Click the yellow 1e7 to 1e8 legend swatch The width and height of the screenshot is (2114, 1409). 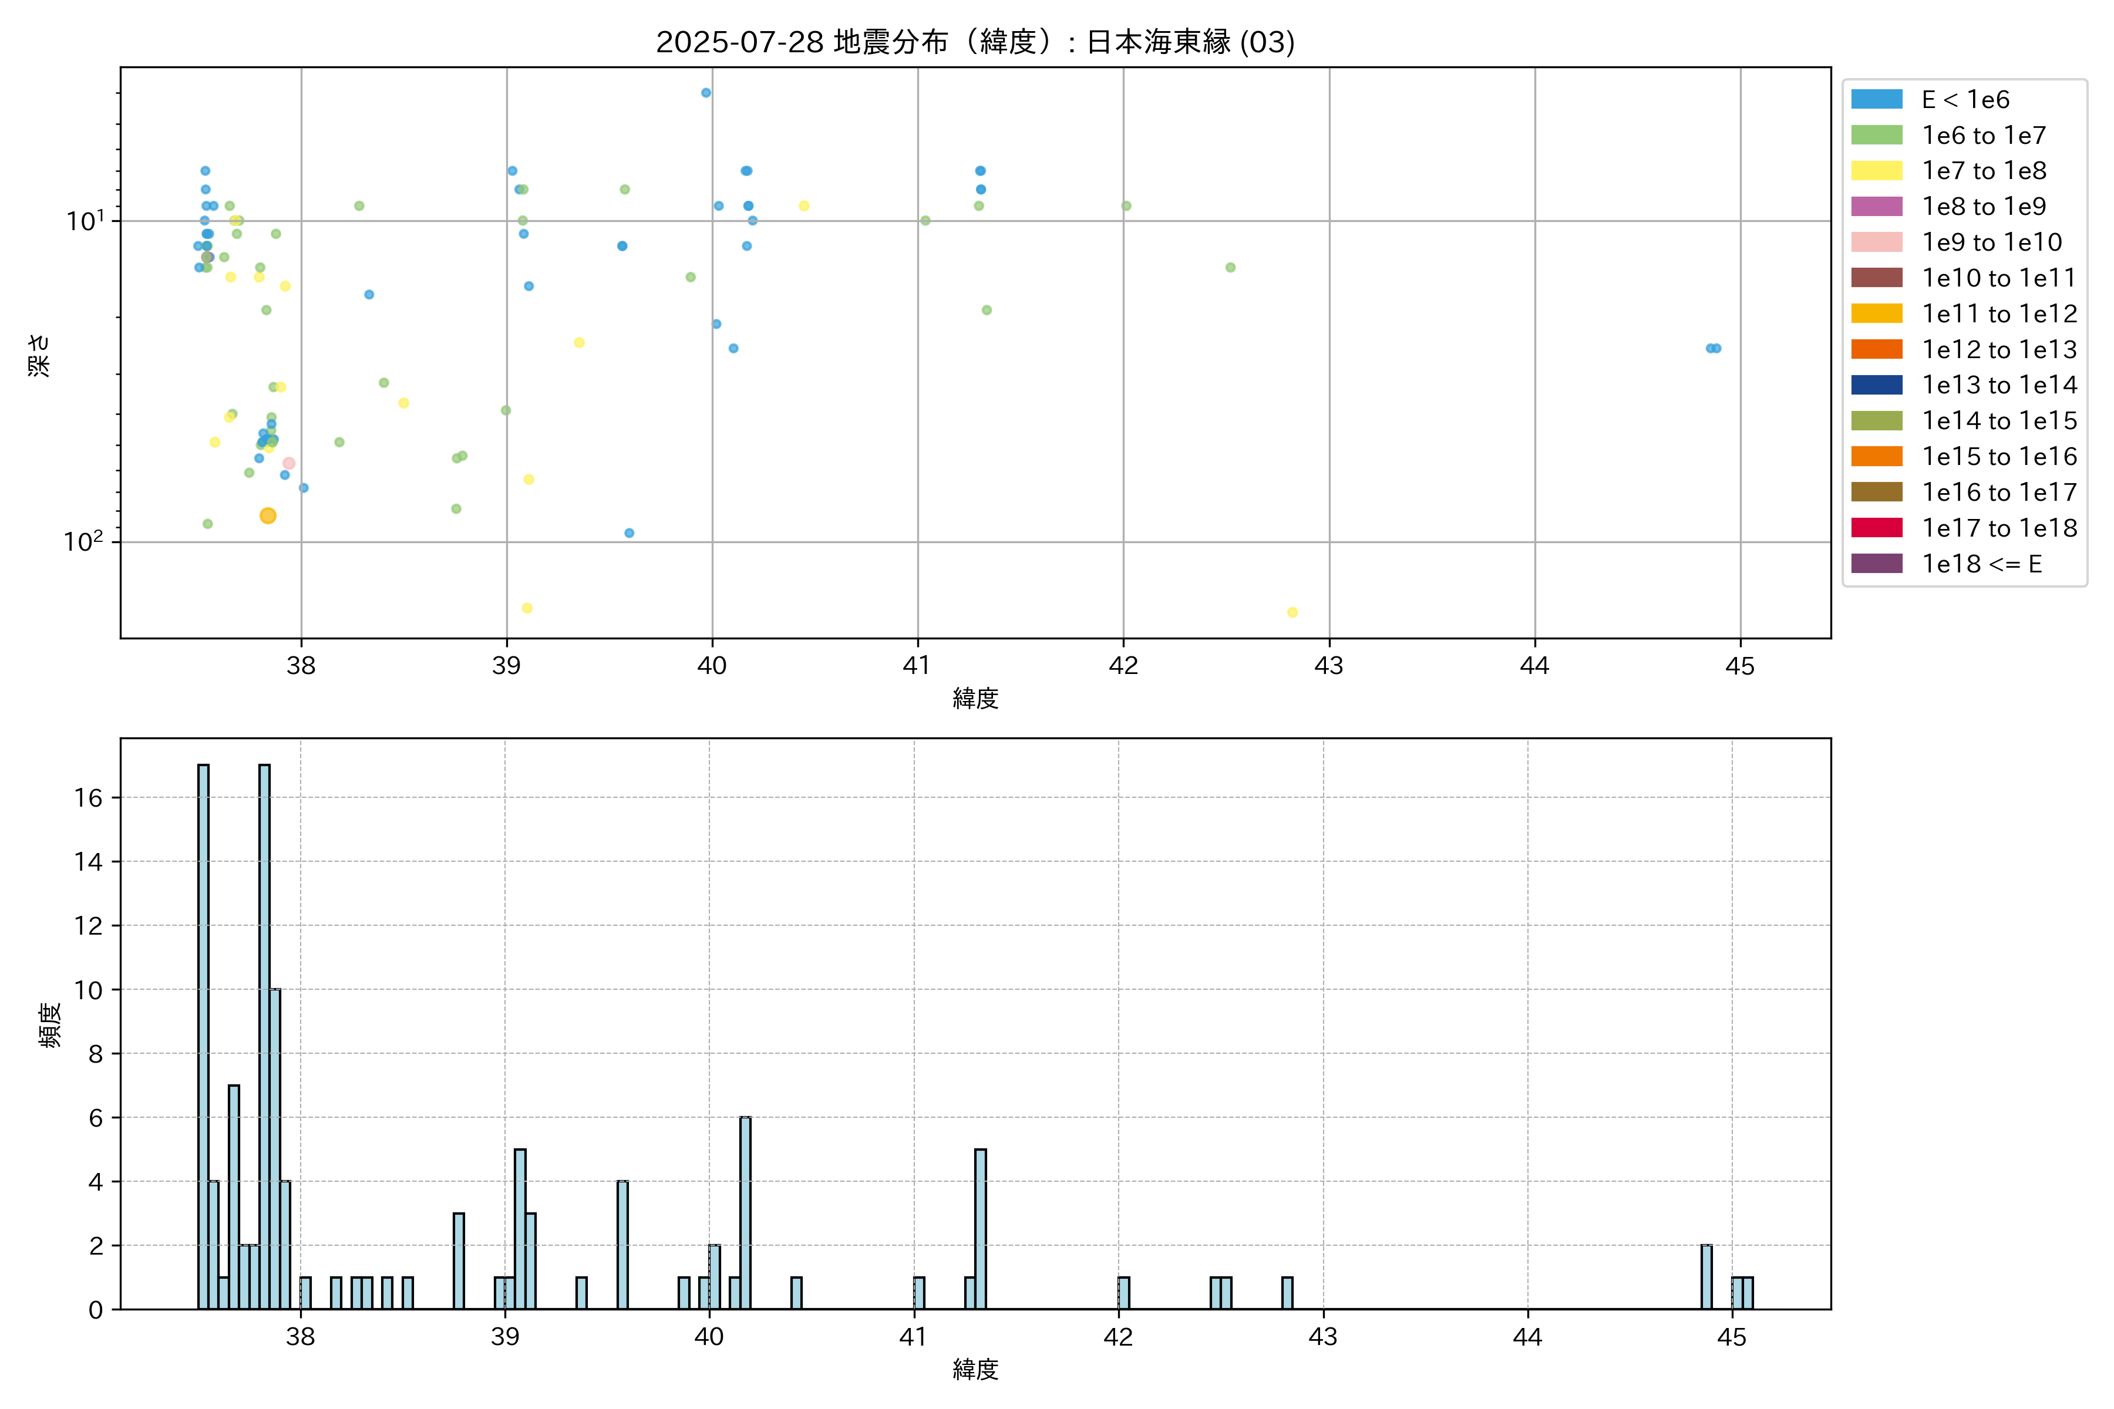point(1876,171)
